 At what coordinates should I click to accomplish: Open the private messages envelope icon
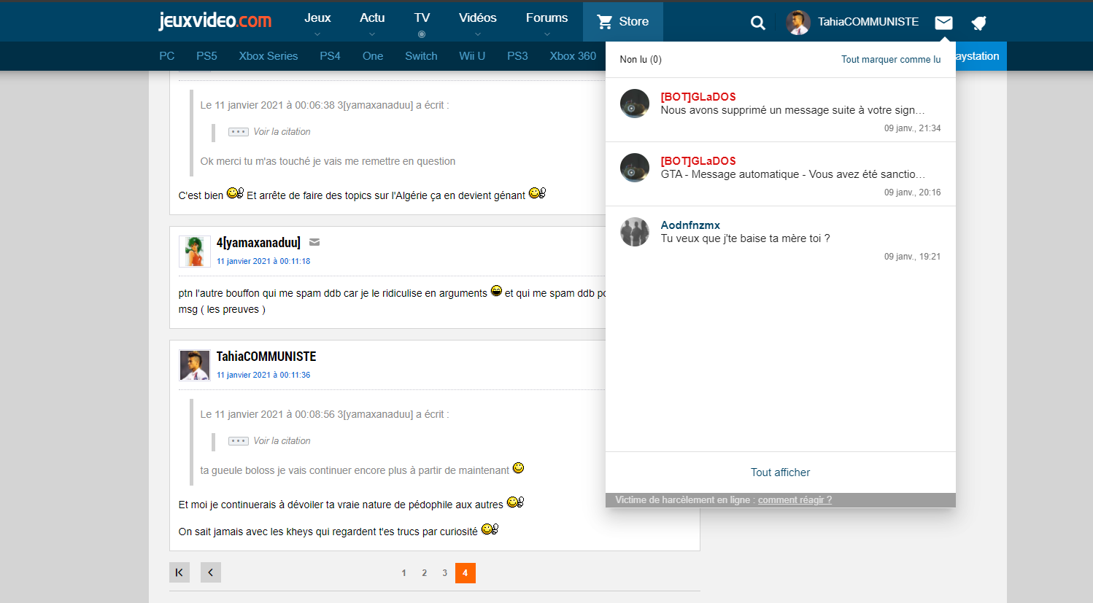coord(943,23)
